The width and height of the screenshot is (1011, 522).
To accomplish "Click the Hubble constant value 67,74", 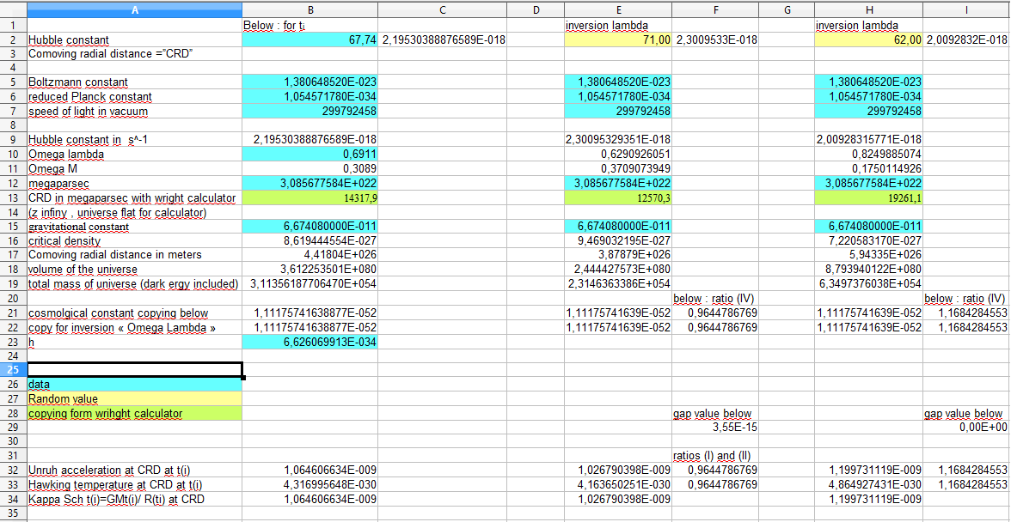I will click(310, 40).
